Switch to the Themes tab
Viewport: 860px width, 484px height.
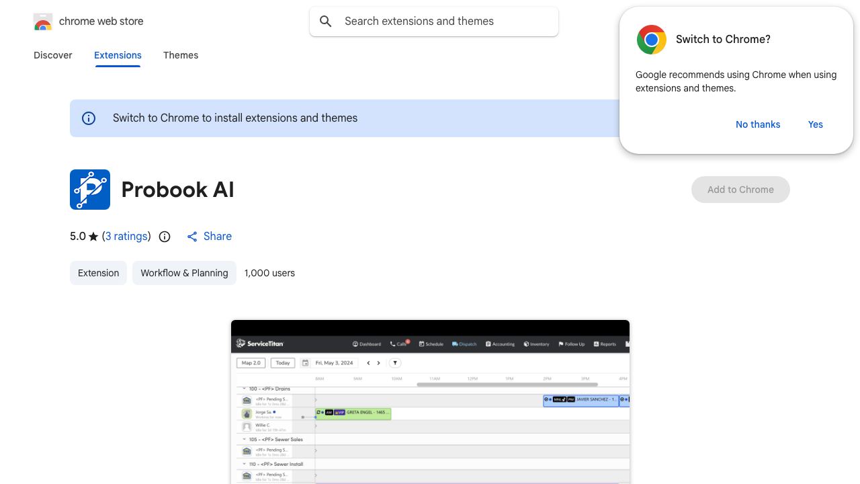181,55
